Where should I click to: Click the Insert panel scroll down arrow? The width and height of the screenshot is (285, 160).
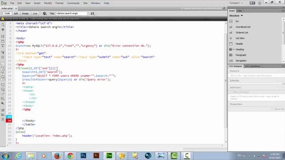pyautogui.click(x=283, y=61)
